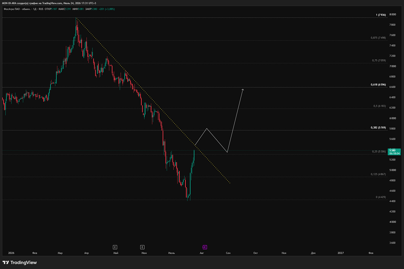The width and height of the screenshot is (404, 269).
Task: Click the Fibonacci level label 1 (7936)
Action: coord(381,15)
